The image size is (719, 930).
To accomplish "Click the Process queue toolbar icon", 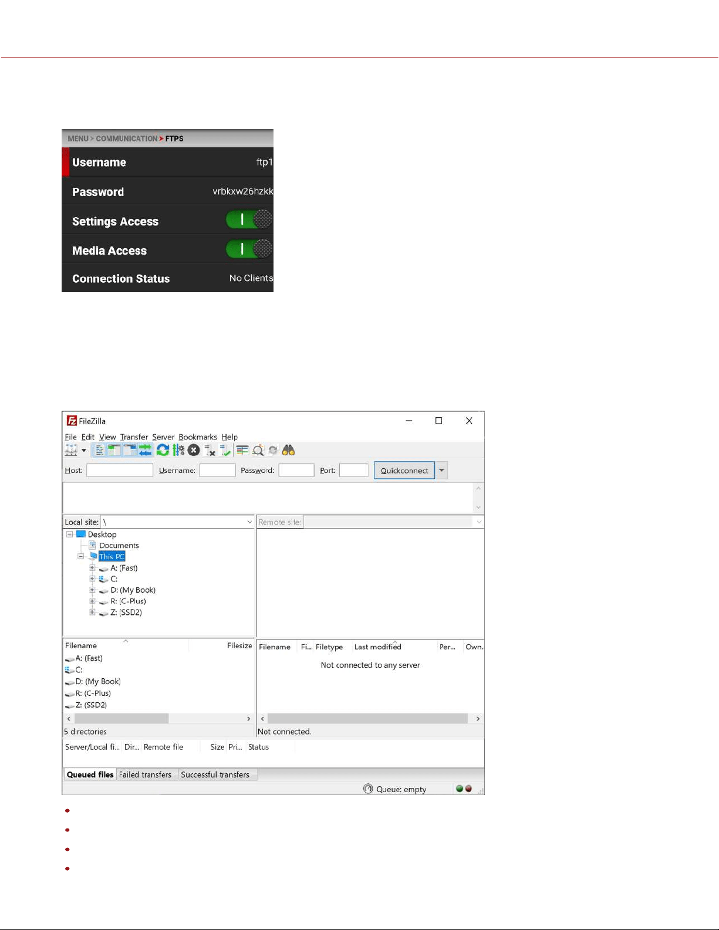I will [178, 450].
